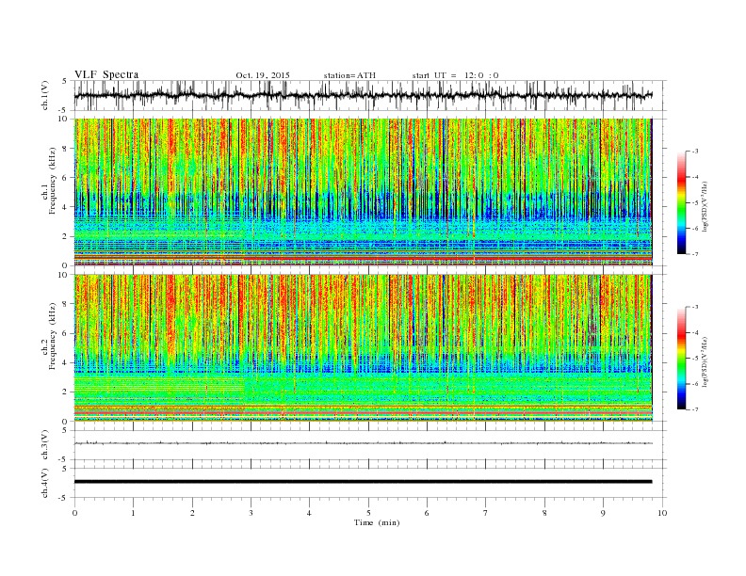This screenshot has width=746, height=576.
Task: Click the time axis tick label "8"
Action: click(544, 513)
